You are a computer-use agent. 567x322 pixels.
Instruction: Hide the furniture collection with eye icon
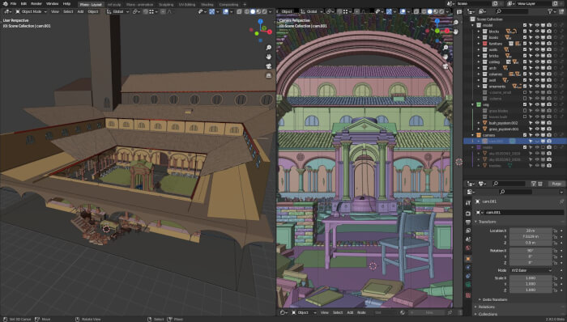(x=537, y=44)
